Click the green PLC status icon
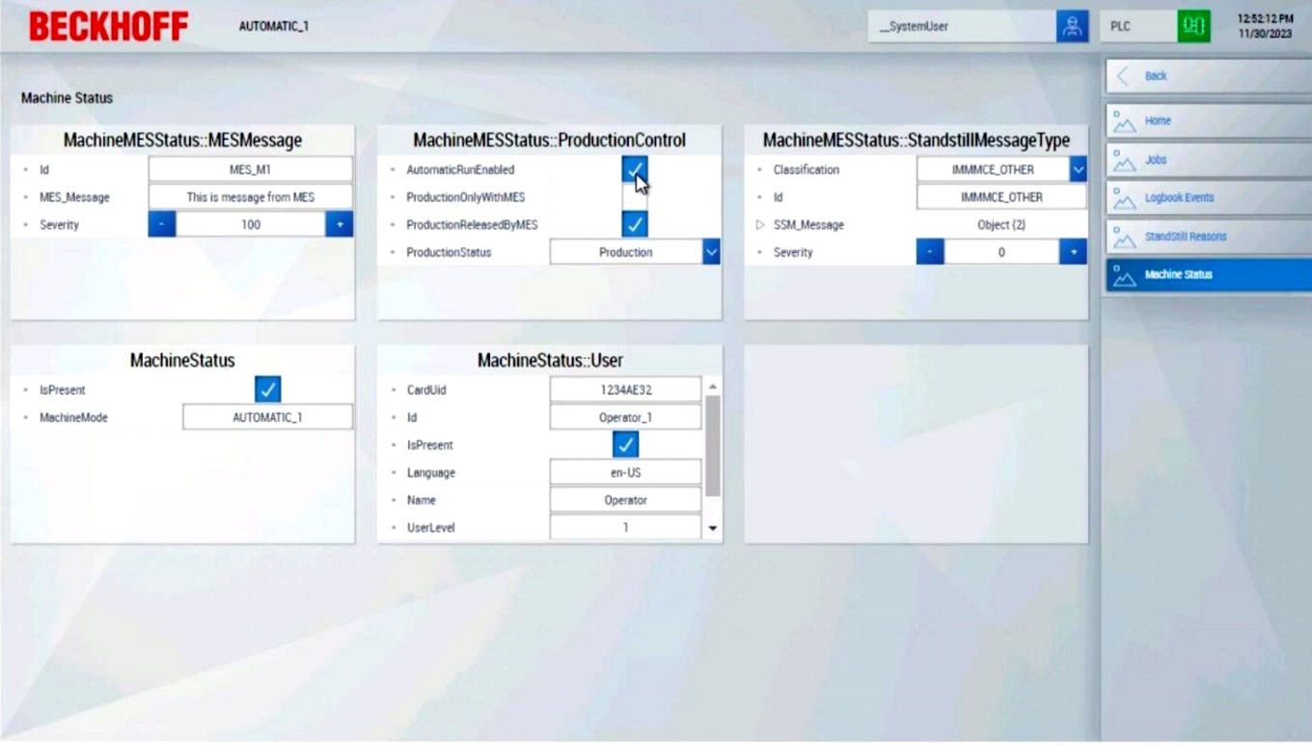 (1193, 26)
